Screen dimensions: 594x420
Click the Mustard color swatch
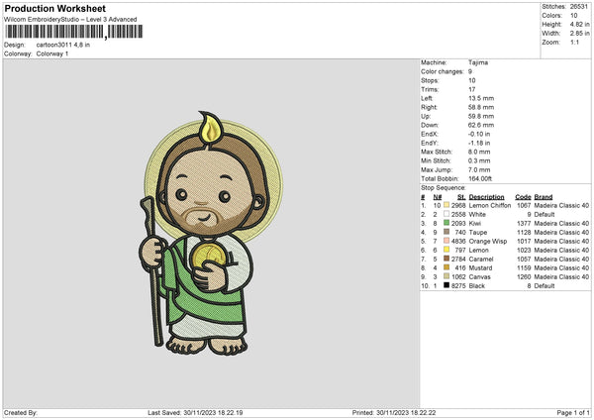[x=446, y=267]
